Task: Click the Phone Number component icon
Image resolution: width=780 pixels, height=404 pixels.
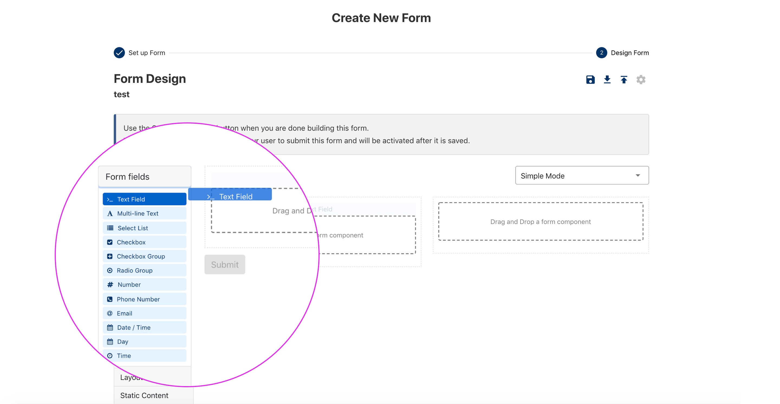Action: 110,299
